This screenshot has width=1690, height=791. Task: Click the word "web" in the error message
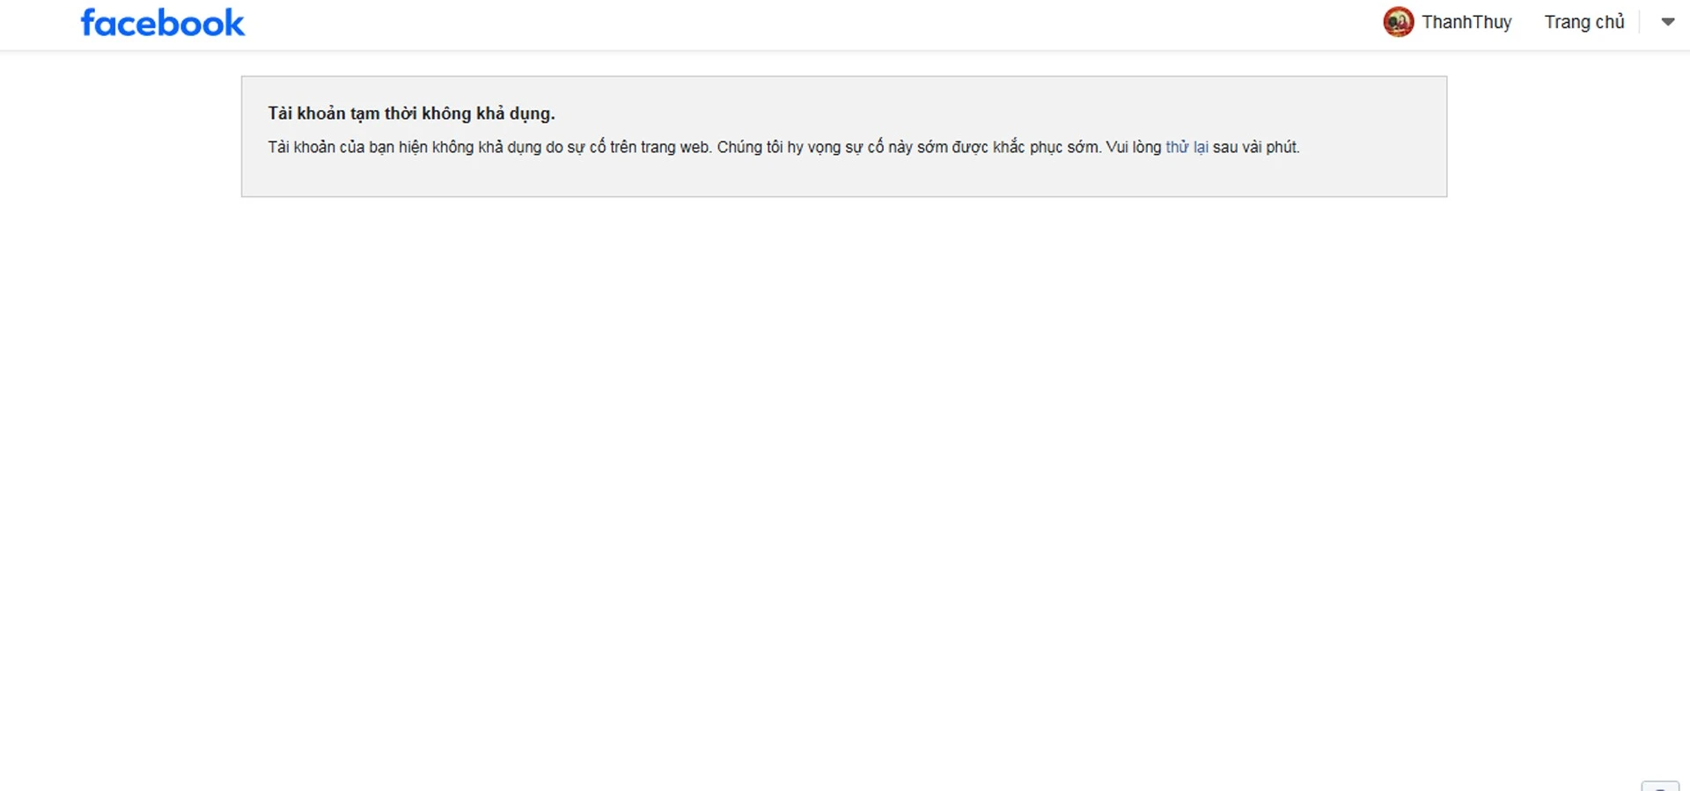click(x=694, y=147)
